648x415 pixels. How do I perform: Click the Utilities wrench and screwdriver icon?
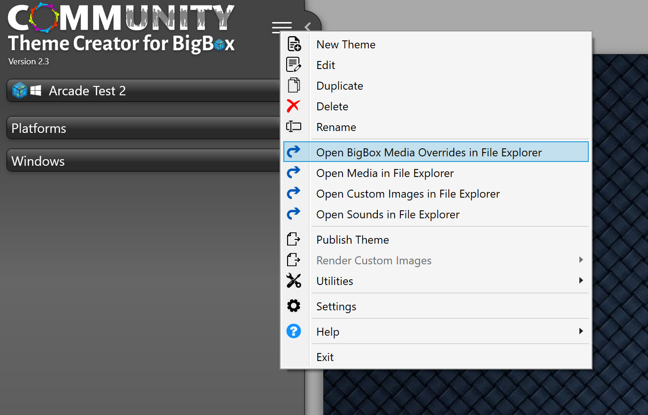(294, 281)
